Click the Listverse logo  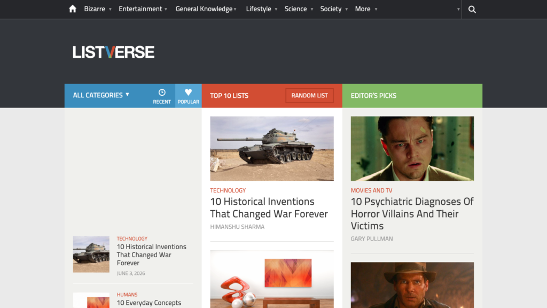point(113,52)
